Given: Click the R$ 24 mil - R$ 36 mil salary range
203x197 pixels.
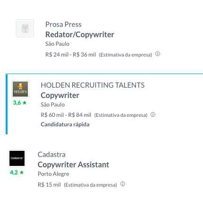Looking at the screenshot, I should click(x=71, y=55).
